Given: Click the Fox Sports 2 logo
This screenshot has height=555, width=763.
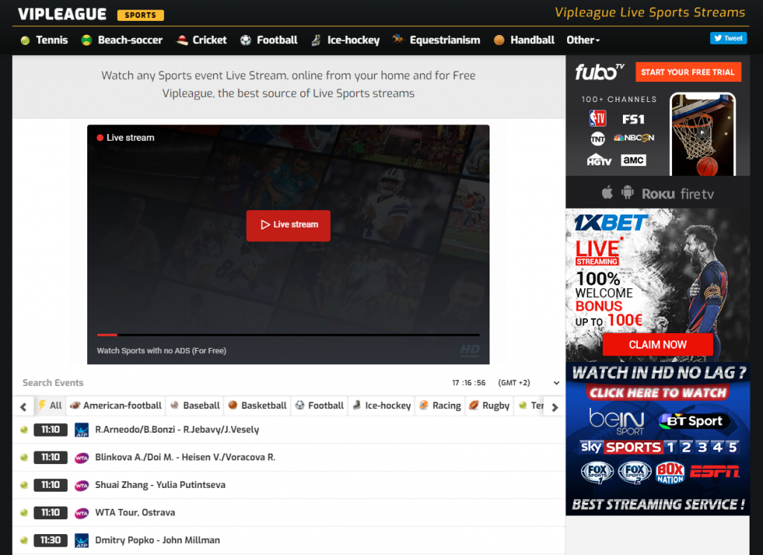Looking at the screenshot, I should [x=635, y=472].
